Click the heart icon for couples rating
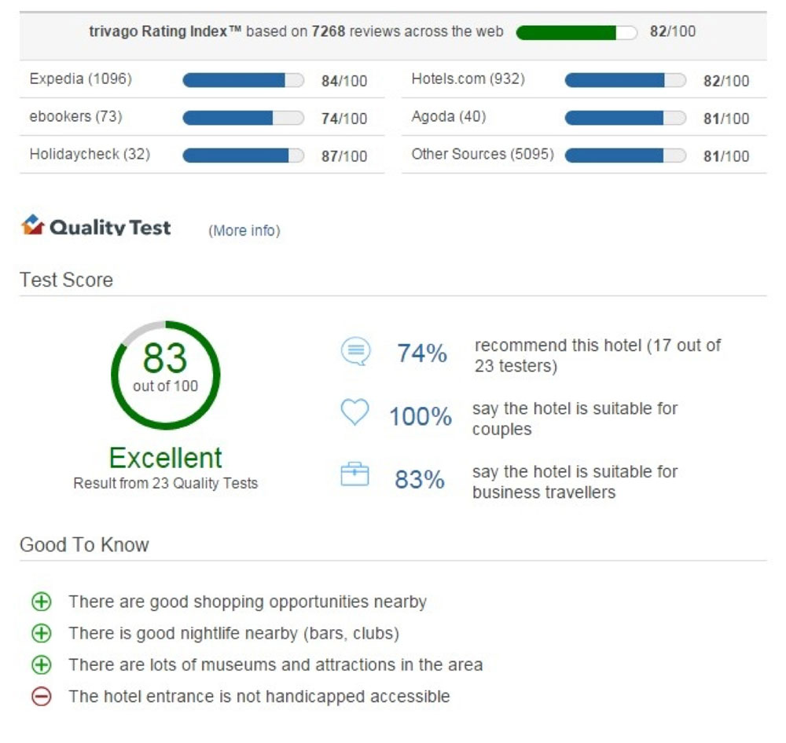This screenshot has width=786, height=743. (354, 412)
